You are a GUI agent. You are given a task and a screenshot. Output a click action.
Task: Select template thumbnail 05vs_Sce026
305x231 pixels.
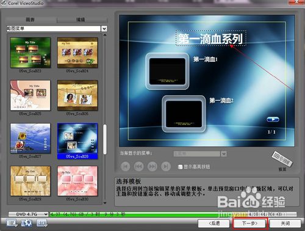click(77, 95)
